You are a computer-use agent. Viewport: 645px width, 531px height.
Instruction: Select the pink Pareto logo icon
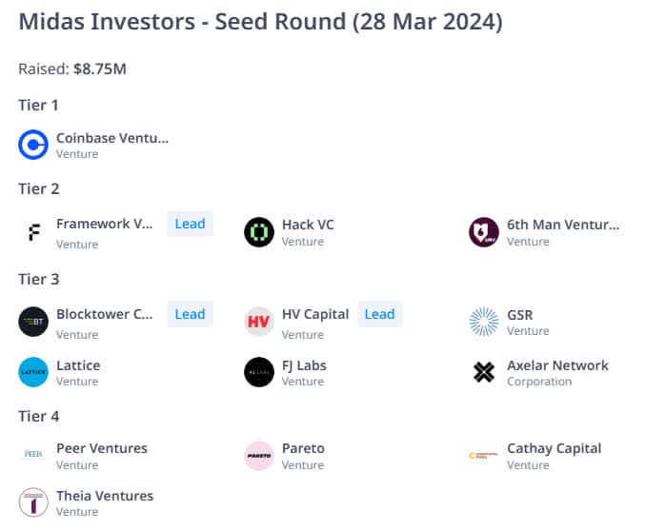(x=259, y=456)
